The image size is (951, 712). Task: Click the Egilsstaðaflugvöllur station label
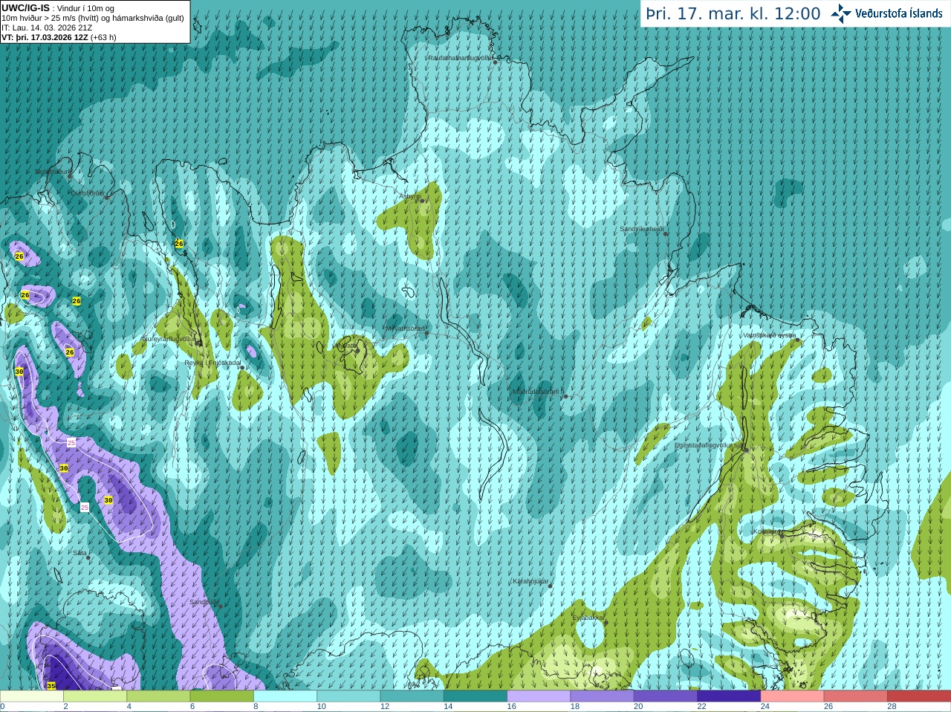pyautogui.click(x=709, y=445)
